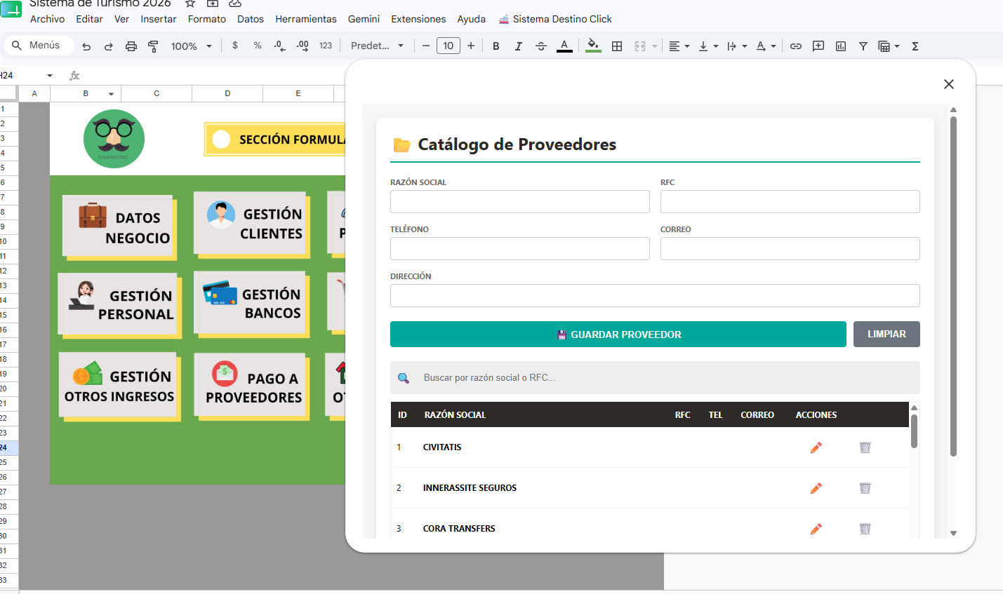1003x594 pixels.
Task: Open the Archivo menu
Action: click(x=47, y=19)
